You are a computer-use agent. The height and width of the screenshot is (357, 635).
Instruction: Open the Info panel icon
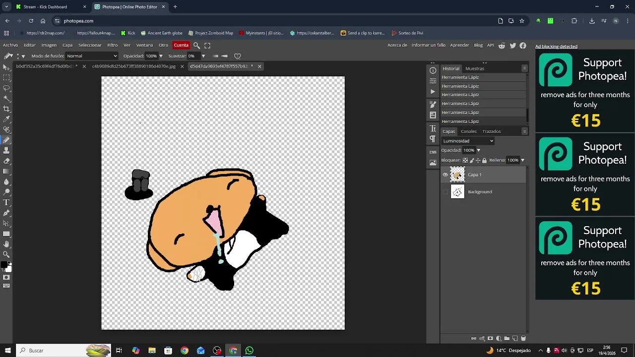point(433,70)
